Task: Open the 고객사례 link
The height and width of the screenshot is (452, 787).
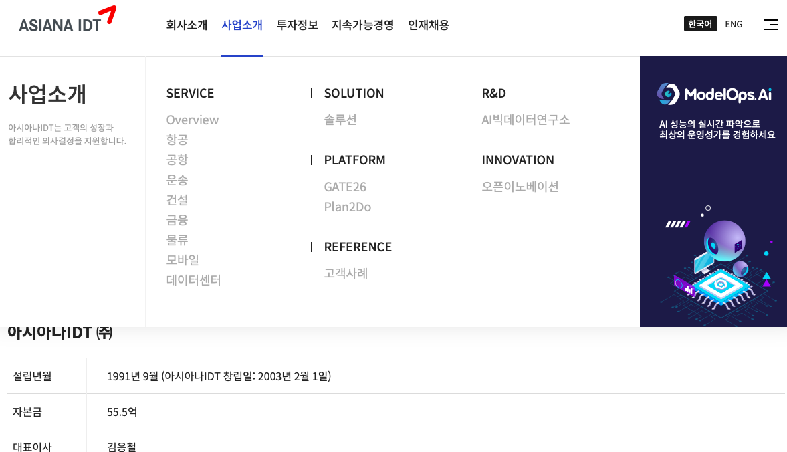Action: pos(346,273)
